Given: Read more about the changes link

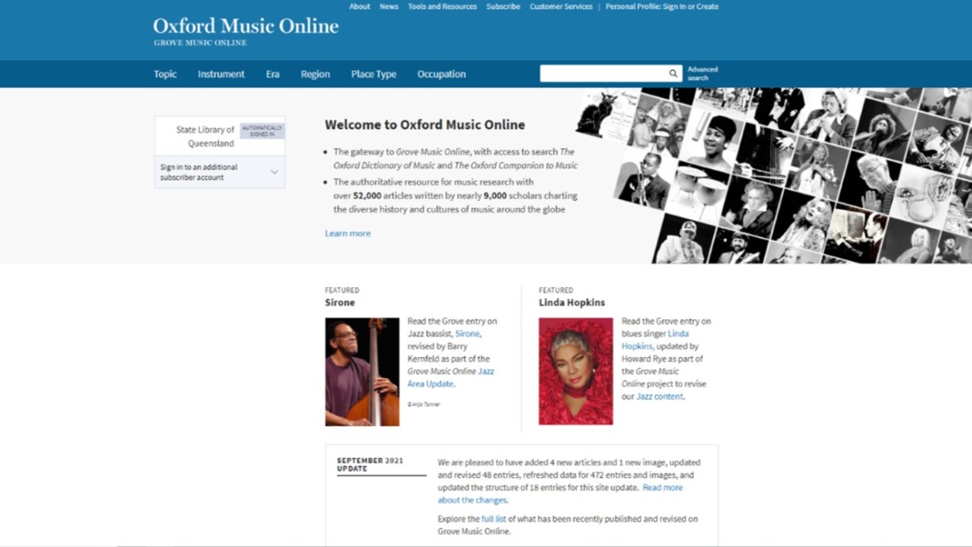Looking at the screenshot, I should [560, 494].
